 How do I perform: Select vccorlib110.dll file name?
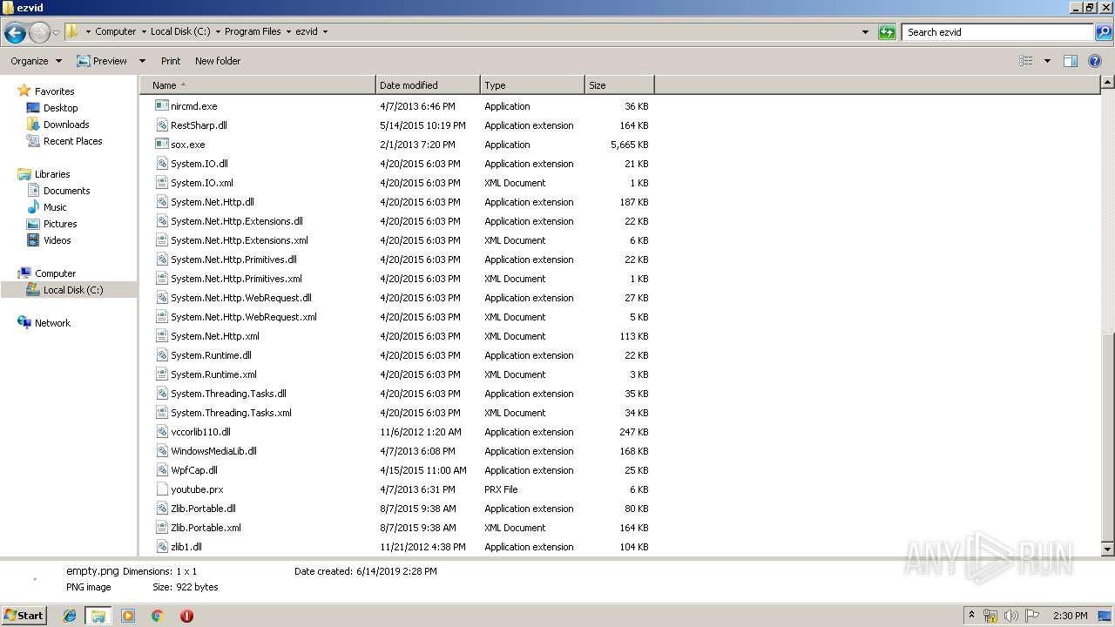200,432
